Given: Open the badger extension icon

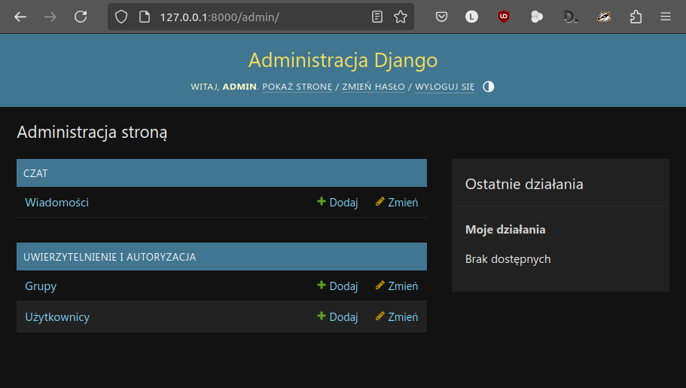Looking at the screenshot, I should [x=604, y=17].
